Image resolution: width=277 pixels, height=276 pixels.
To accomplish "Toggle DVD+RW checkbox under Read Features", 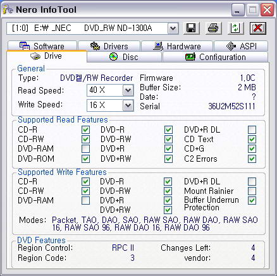I will pyautogui.click(x=168, y=159).
